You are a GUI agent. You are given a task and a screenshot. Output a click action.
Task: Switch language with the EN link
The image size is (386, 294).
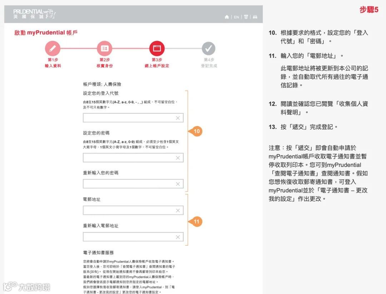pyautogui.click(x=236, y=17)
